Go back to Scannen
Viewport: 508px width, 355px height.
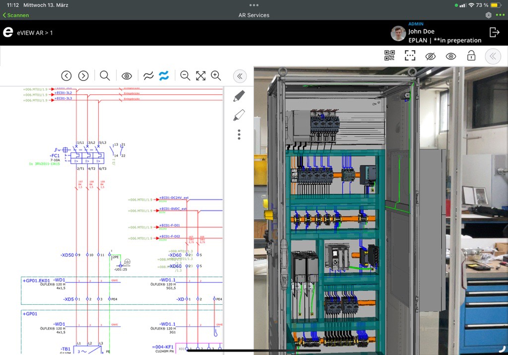click(x=16, y=15)
